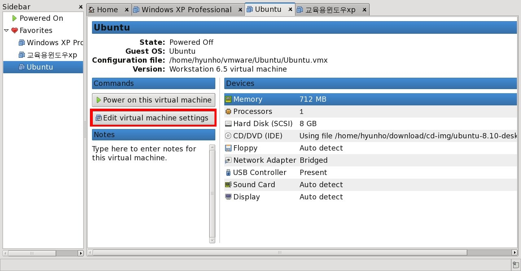The width and height of the screenshot is (521, 271).
Task: Click the main pane scrollbar right arrow
Action: click(515, 253)
